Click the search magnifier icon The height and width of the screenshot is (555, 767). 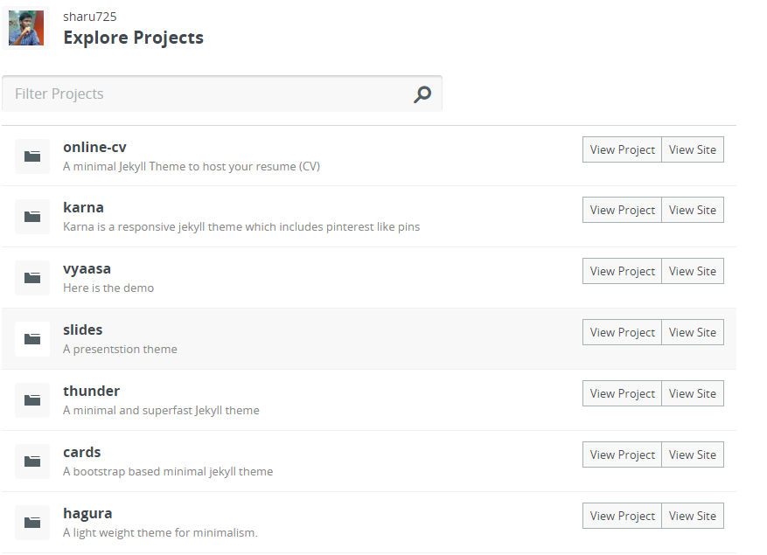(x=422, y=94)
